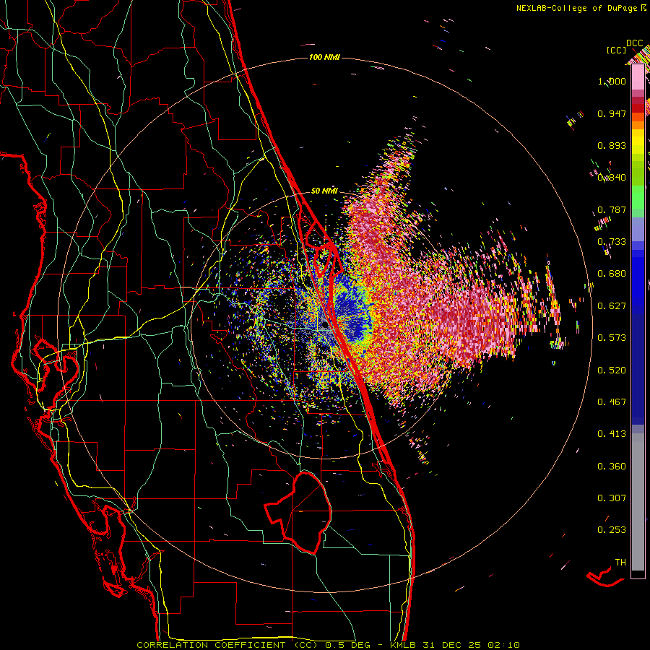Click the '0.627' legend value
Viewport: 650px width, 650px height.
612,305
